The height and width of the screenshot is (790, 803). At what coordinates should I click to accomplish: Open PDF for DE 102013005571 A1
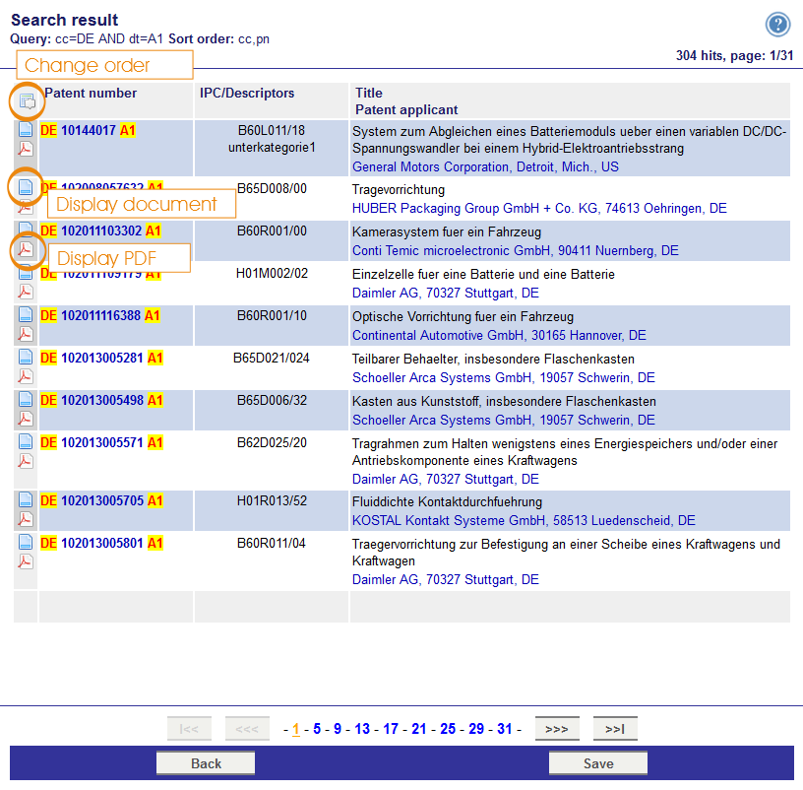point(26,461)
